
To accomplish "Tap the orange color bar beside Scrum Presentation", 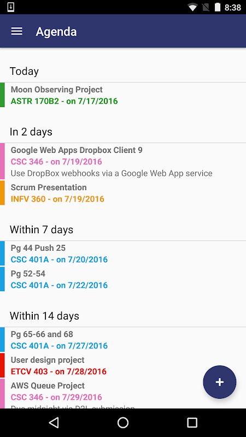I will 2,193.
